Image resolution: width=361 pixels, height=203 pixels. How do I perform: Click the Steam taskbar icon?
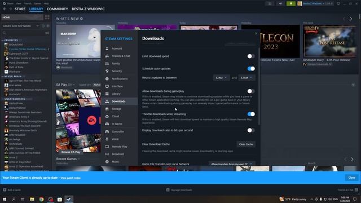point(69,199)
